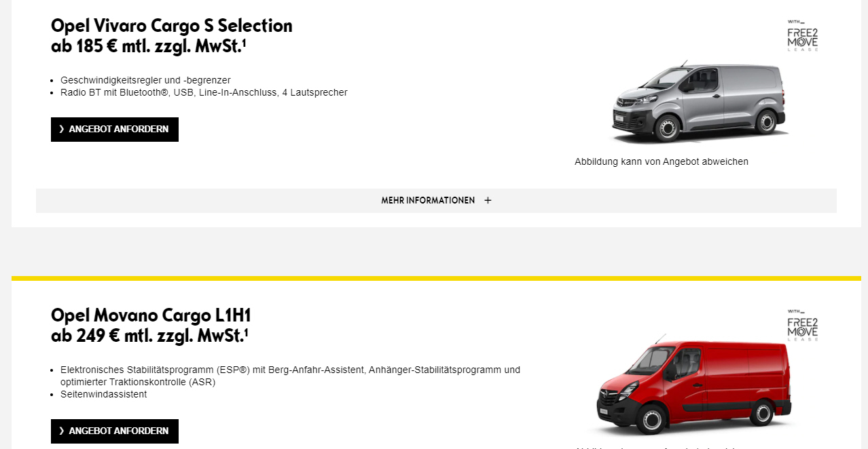The width and height of the screenshot is (868, 449).
Task: Click footnote 1 after Vivaro 185 € price
Action: (x=245, y=43)
